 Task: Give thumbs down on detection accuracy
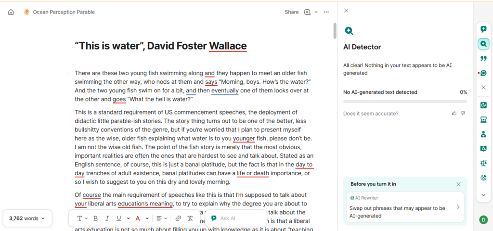click(x=463, y=114)
